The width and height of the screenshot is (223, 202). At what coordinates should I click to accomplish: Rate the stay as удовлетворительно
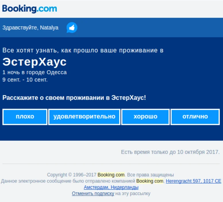pyautogui.click(x=84, y=117)
